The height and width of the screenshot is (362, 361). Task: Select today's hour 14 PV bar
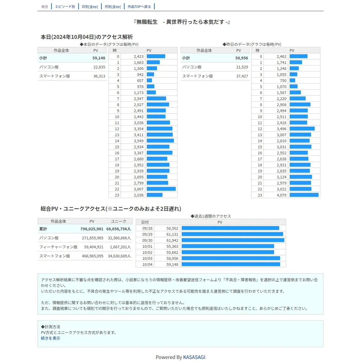[x=160, y=141]
